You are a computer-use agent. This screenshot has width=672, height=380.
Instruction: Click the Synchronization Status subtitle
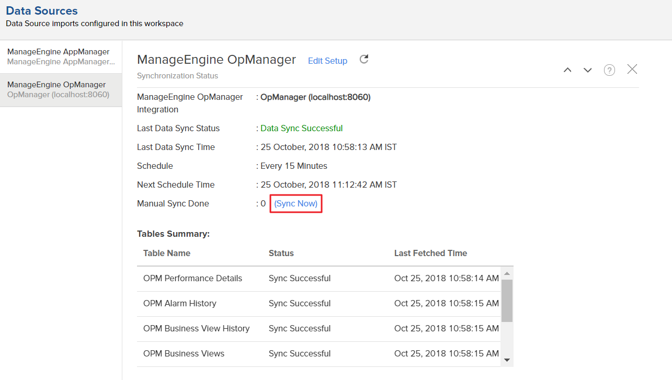coord(178,76)
